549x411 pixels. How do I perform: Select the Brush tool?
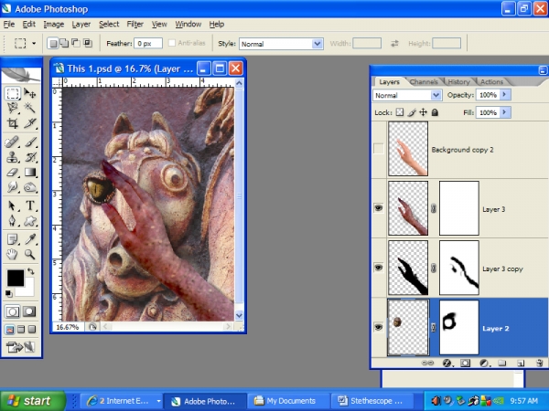click(x=30, y=142)
